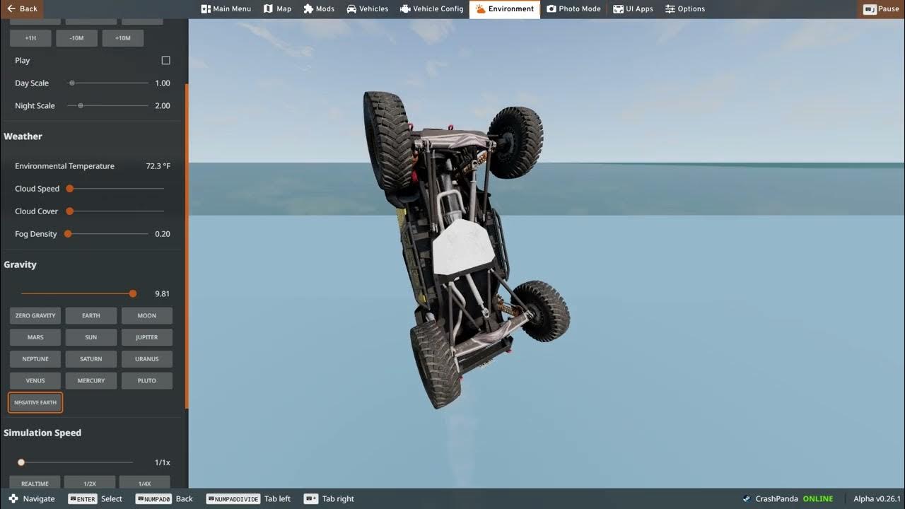Set gravity to Venus preset

click(x=35, y=380)
